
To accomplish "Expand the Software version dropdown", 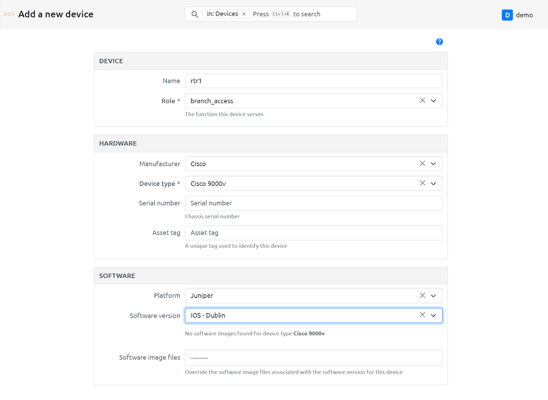I will coord(433,315).
